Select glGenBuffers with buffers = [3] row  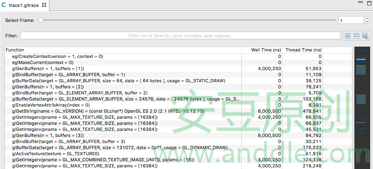178,135
